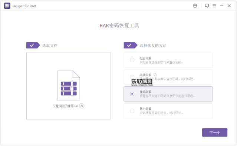The width and height of the screenshot is (237, 146).
Task: Click the RAR archive file icon
Action: pos(69,85)
